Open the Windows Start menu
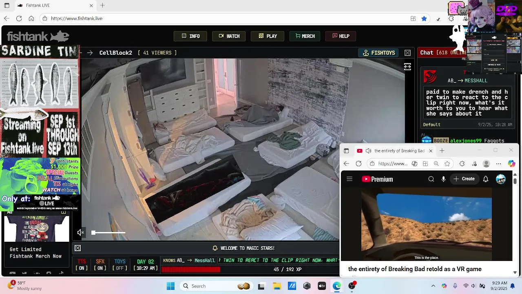The image size is (522, 294). pos(171,286)
